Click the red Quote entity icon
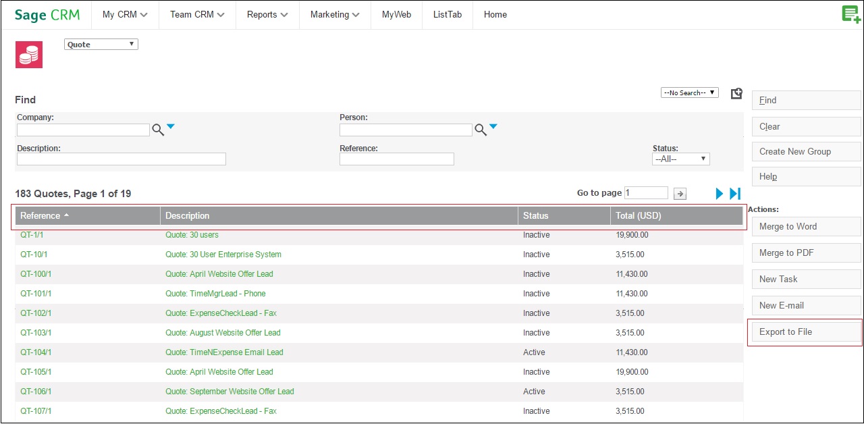Screen dimensions: 864x424 tap(29, 55)
